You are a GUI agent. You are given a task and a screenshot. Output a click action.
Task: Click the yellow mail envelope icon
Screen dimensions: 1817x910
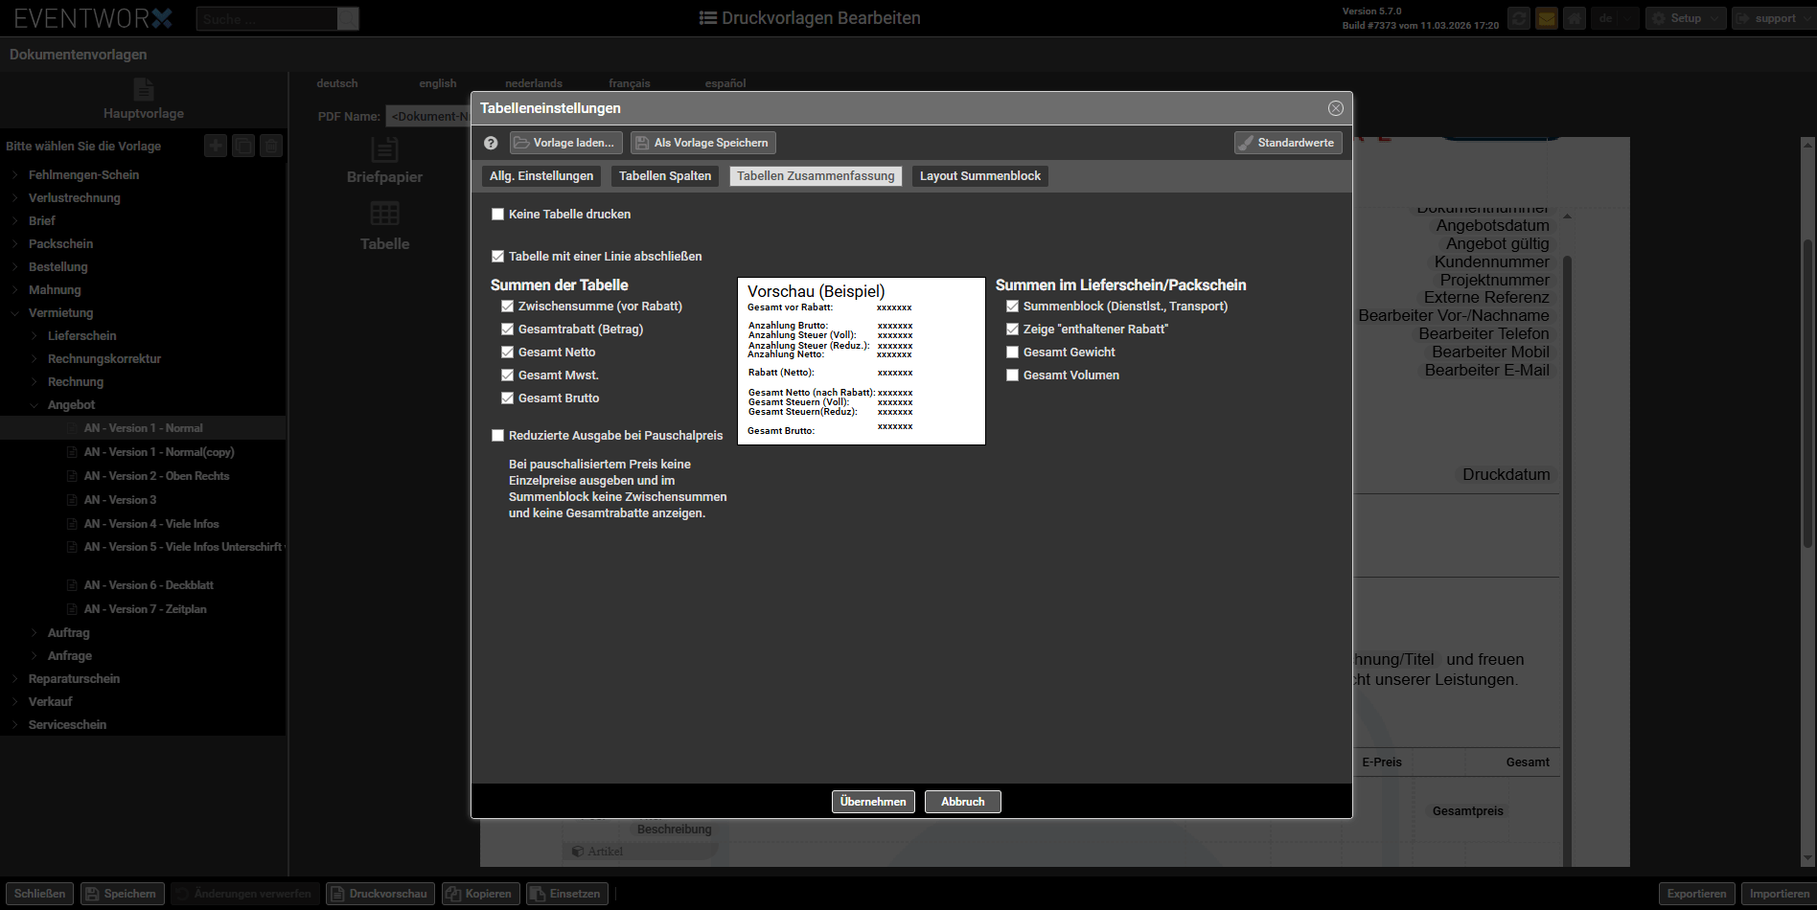click(x=1546, y=18)
